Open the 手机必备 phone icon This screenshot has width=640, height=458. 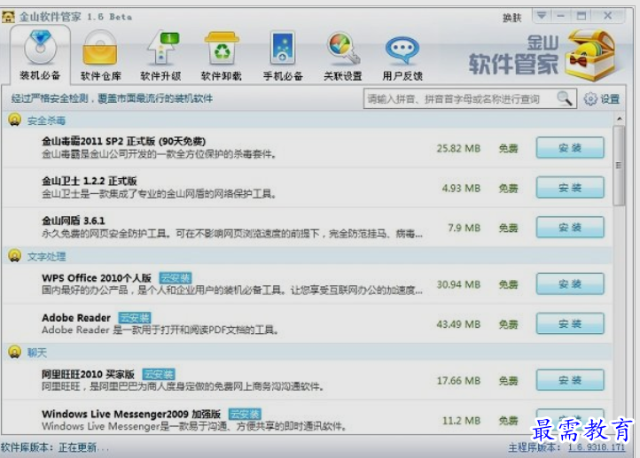click(283, 48)
